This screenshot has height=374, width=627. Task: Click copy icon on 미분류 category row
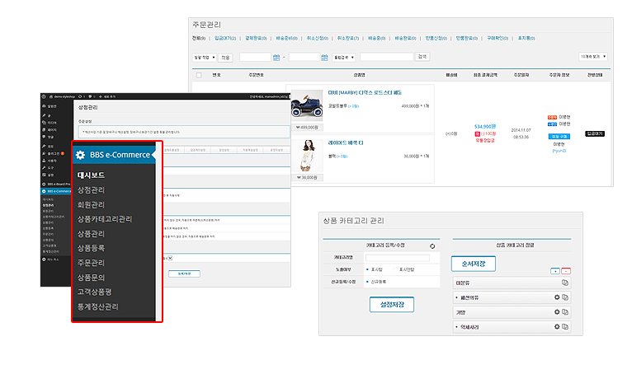565,283
